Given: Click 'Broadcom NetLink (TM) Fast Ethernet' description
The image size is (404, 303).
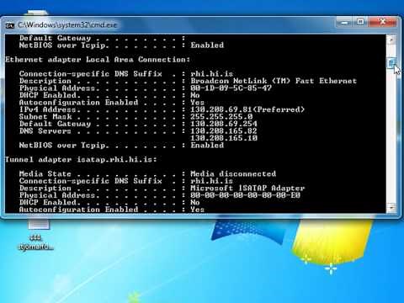Looking at the screenshot, I should tap(274, 81).
